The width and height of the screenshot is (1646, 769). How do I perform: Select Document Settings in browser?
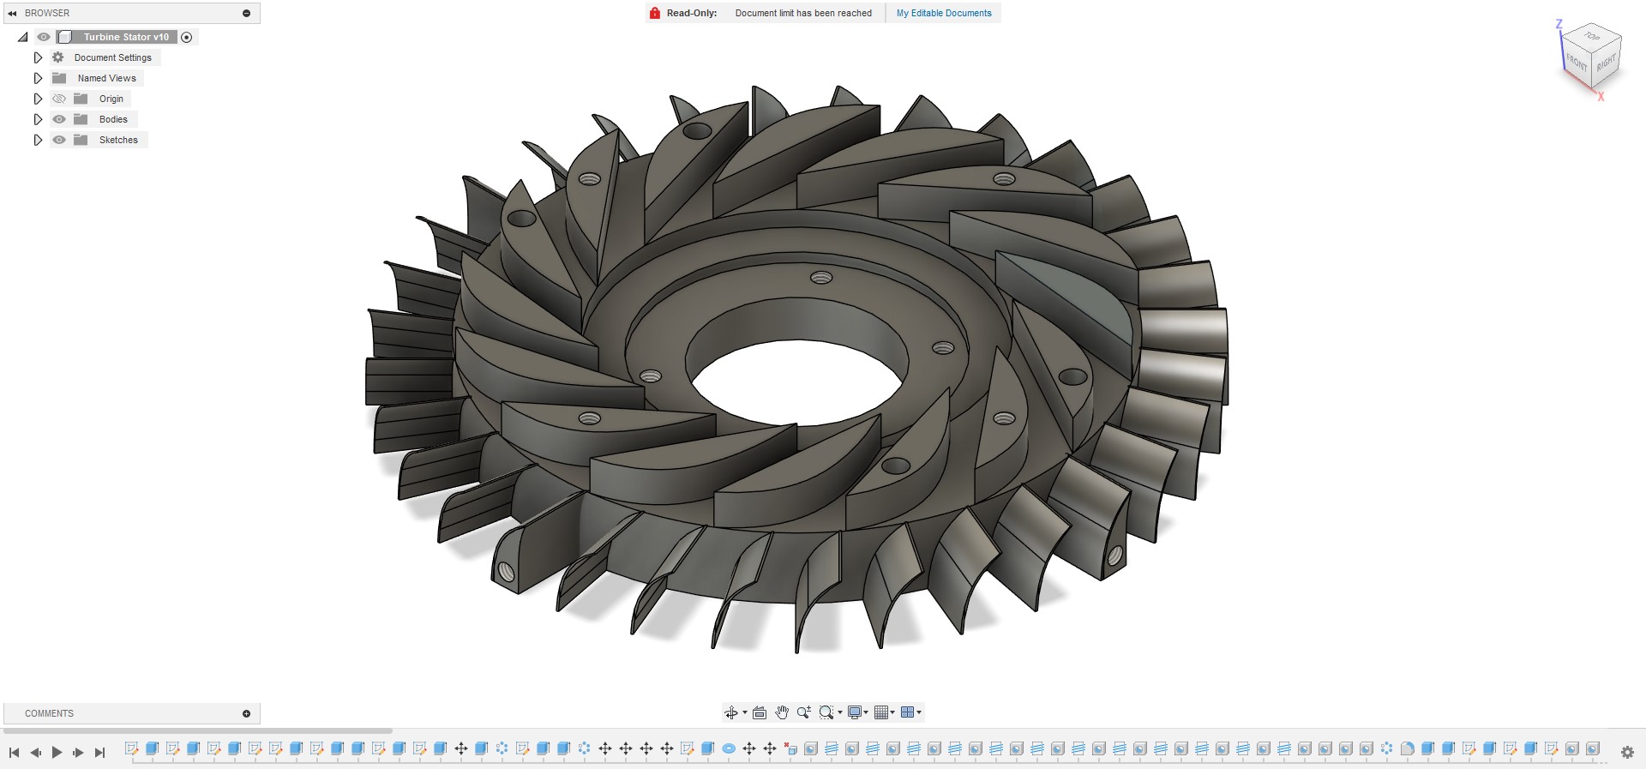112,57
